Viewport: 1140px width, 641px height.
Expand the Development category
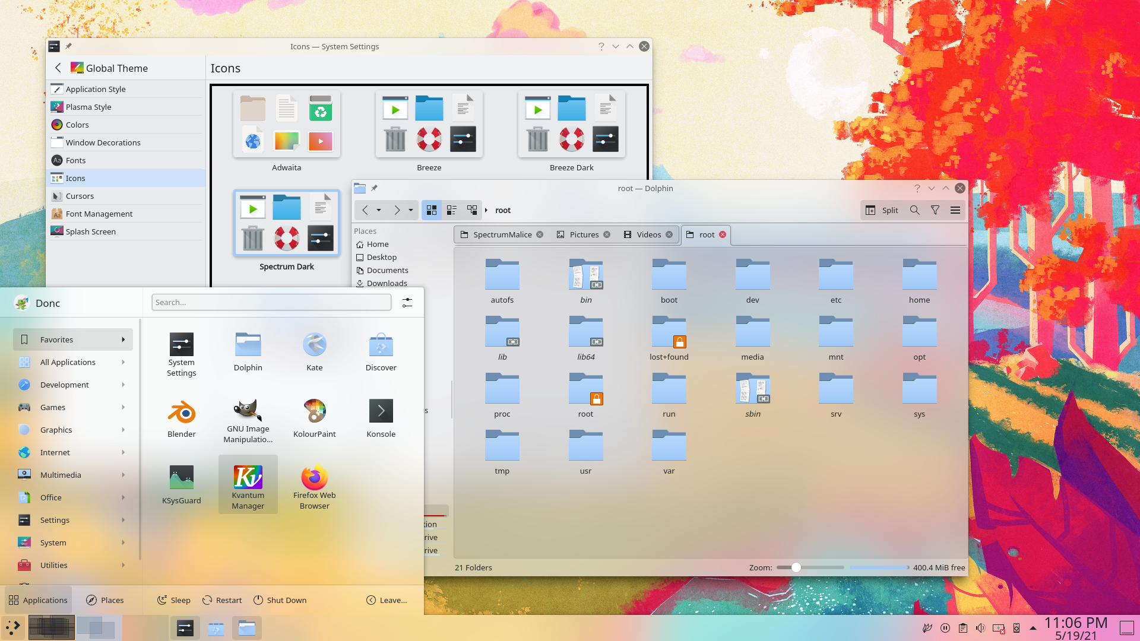coord(73,385)
